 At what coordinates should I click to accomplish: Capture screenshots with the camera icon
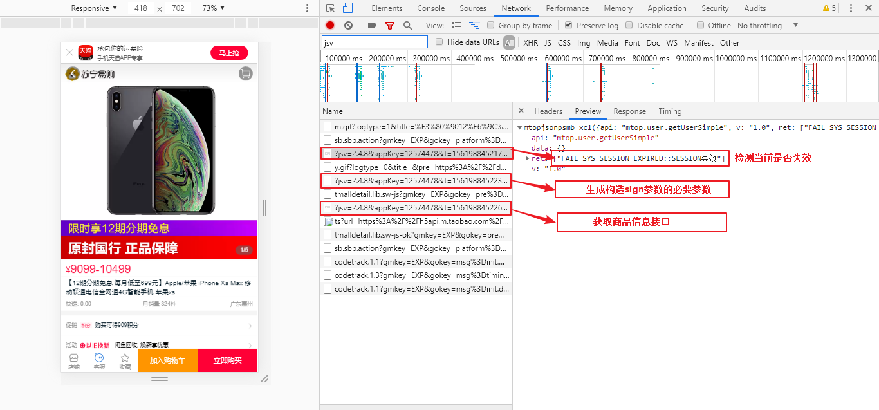tap(372, 26)
